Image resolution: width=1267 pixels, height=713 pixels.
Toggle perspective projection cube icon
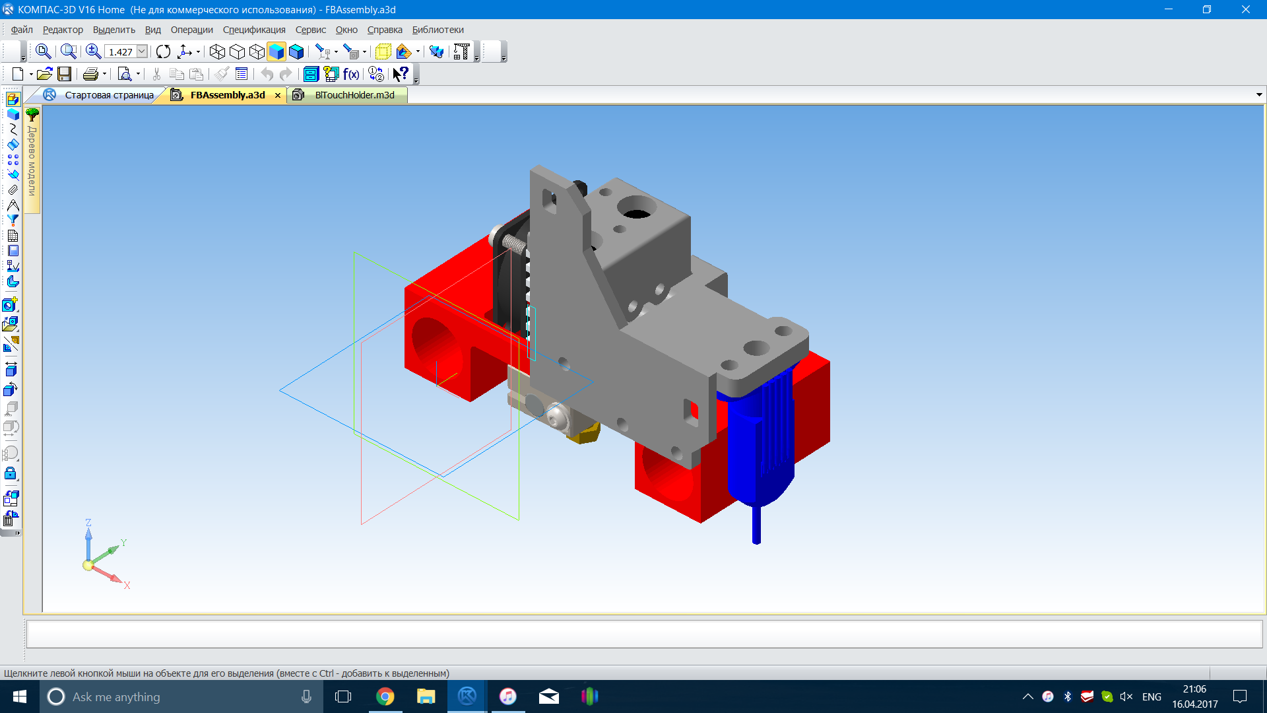click(x=383, y=51)
